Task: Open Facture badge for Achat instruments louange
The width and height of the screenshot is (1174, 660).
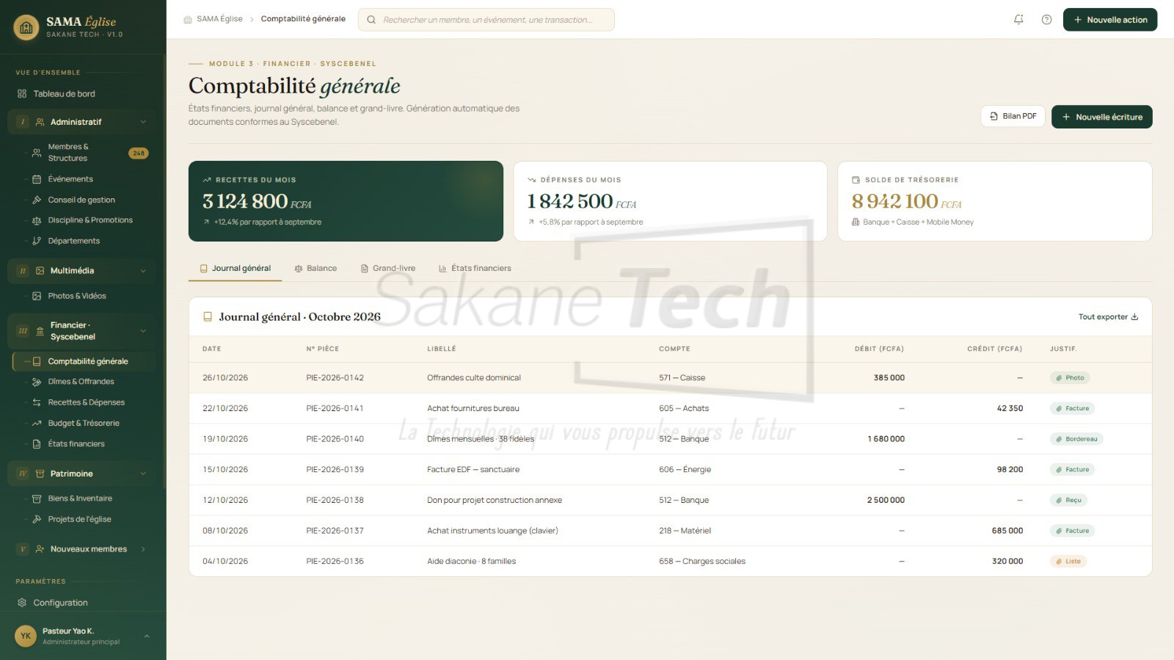Action: [x=1073, y=531]
